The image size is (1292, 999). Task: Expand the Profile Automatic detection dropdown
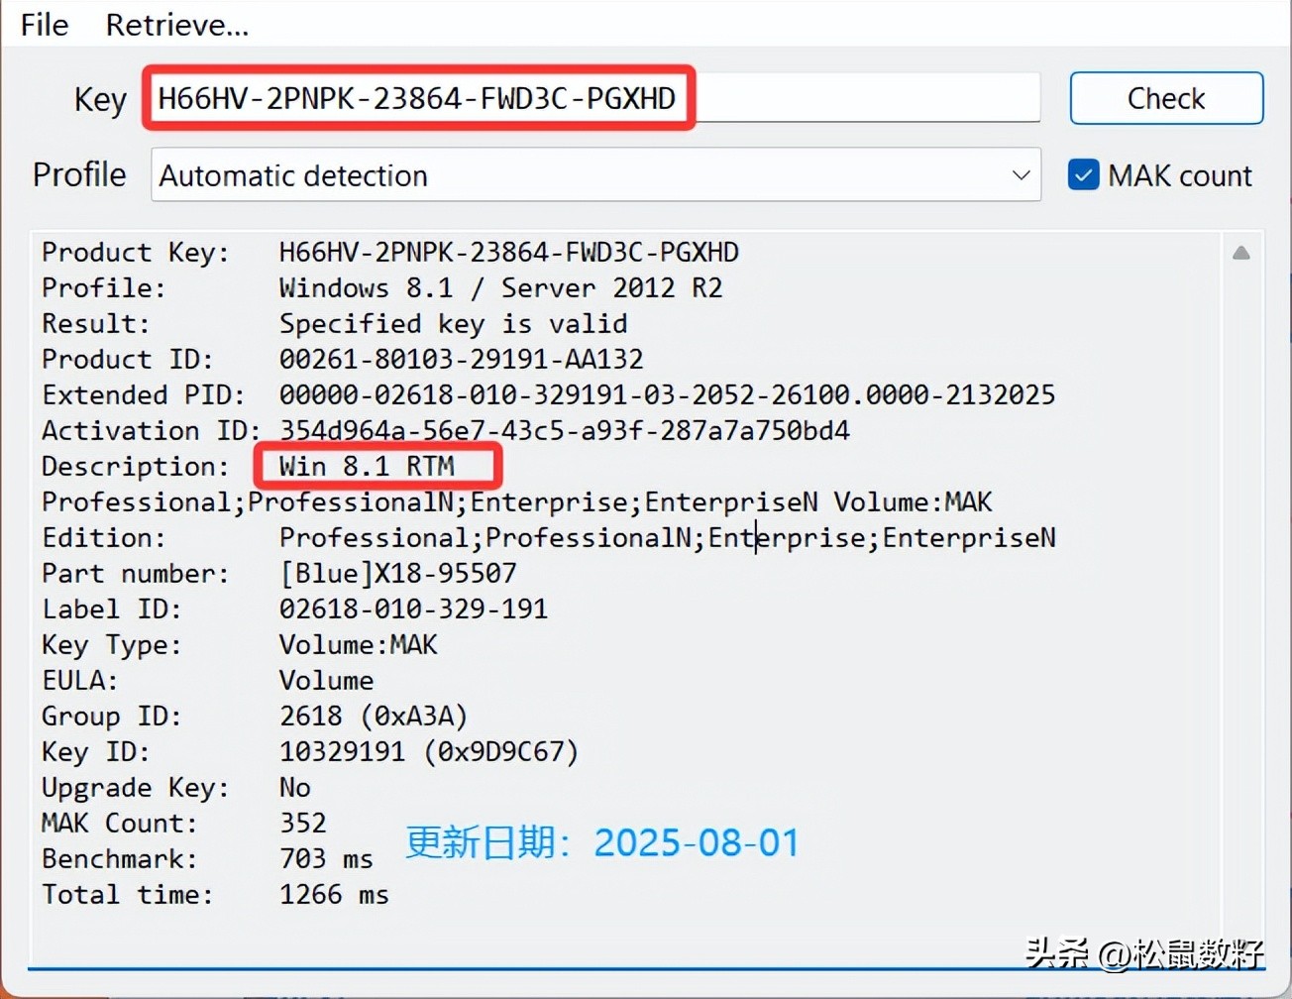pyautogui.click(x=1021, y=175)
